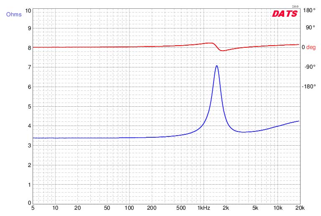Click the 20k frequency axis label

(x=300, y=208)
